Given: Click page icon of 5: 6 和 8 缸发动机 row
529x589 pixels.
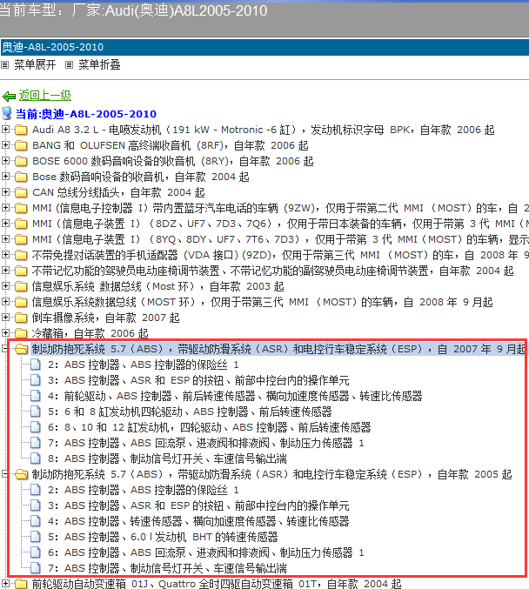Looking at the screenshot, I should [36, 412].
